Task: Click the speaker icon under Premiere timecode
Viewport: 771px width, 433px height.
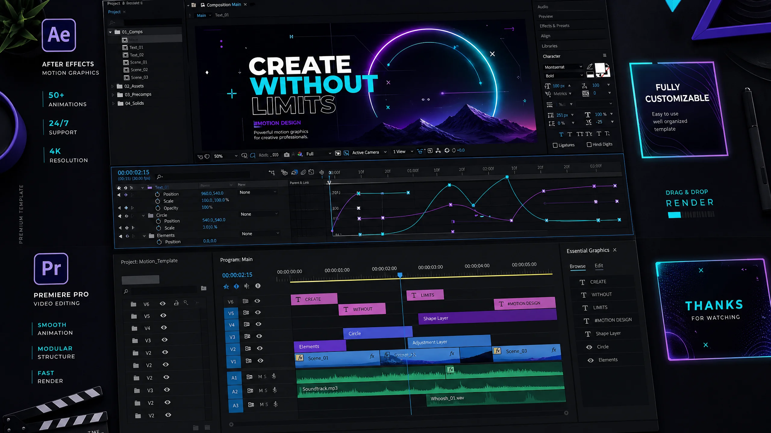Action: point(247,286)
